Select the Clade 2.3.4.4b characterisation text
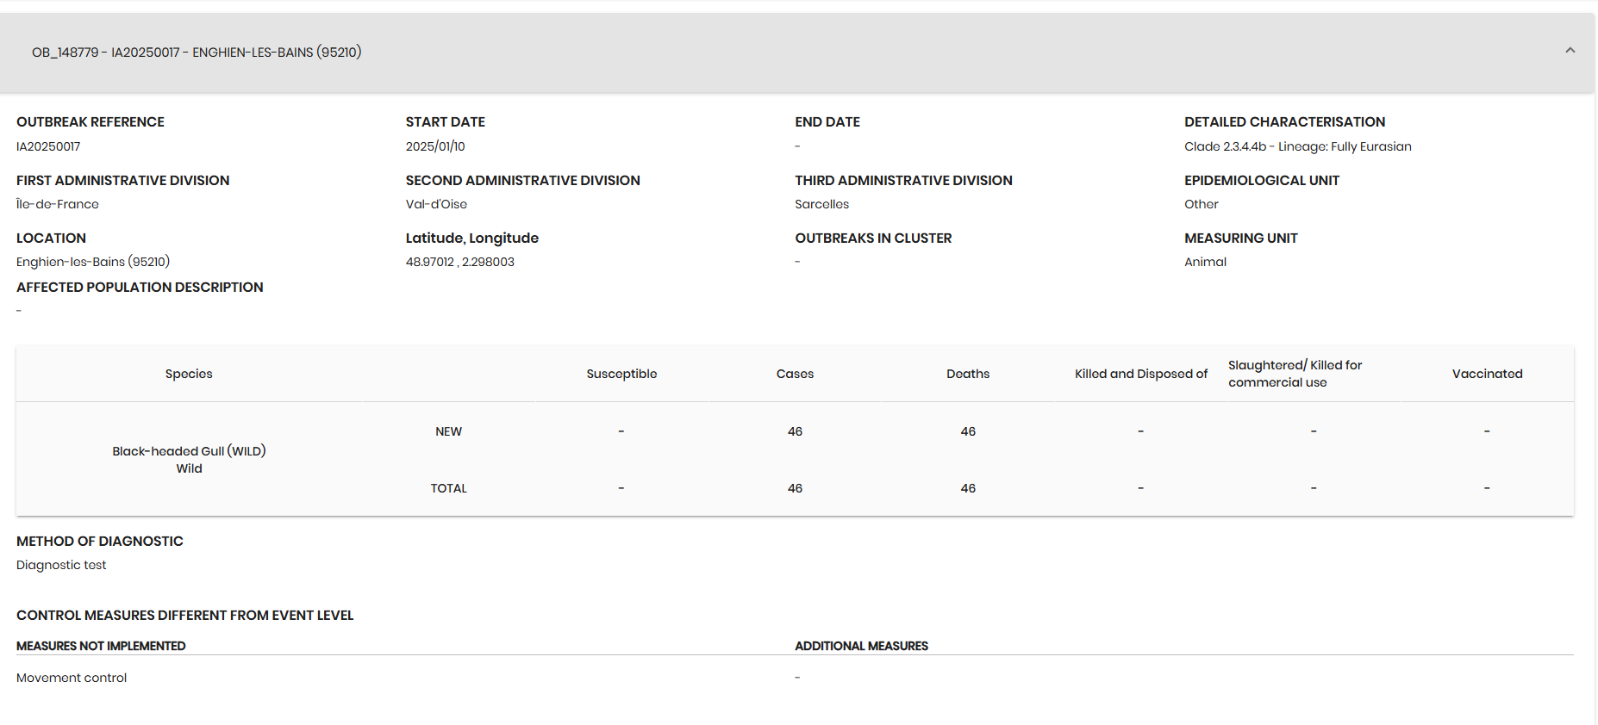1598x725 pixels. pos(1297,146)
